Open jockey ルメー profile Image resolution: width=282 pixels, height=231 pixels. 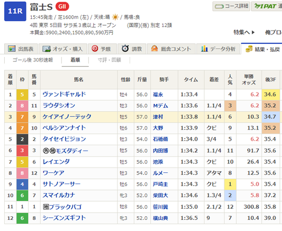coord(160,173)
